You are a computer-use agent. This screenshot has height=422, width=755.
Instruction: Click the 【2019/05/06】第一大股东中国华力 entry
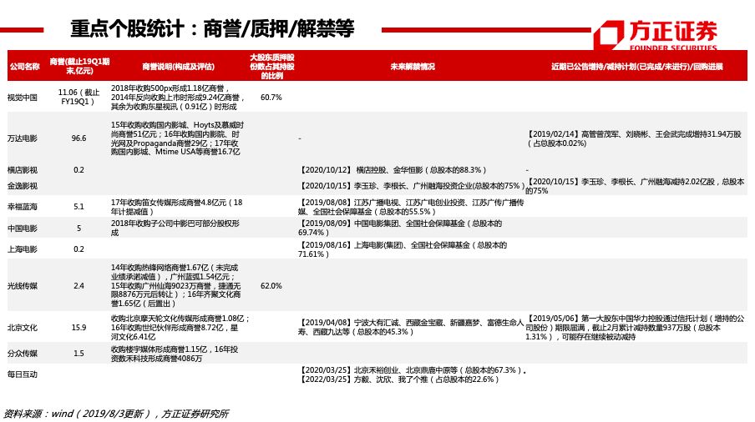click(635, 328)
